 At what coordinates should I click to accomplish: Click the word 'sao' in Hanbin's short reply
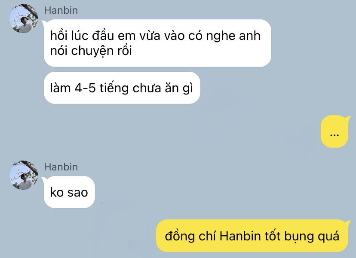[x=77, y=193]
